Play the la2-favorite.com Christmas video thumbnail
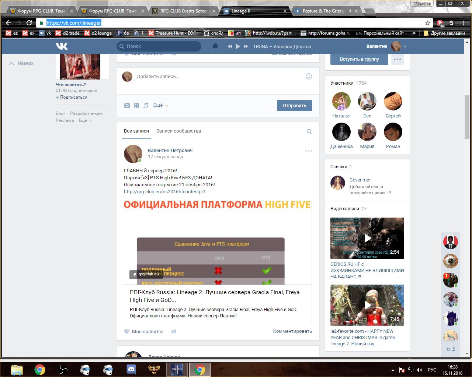 tap(367, 305)
